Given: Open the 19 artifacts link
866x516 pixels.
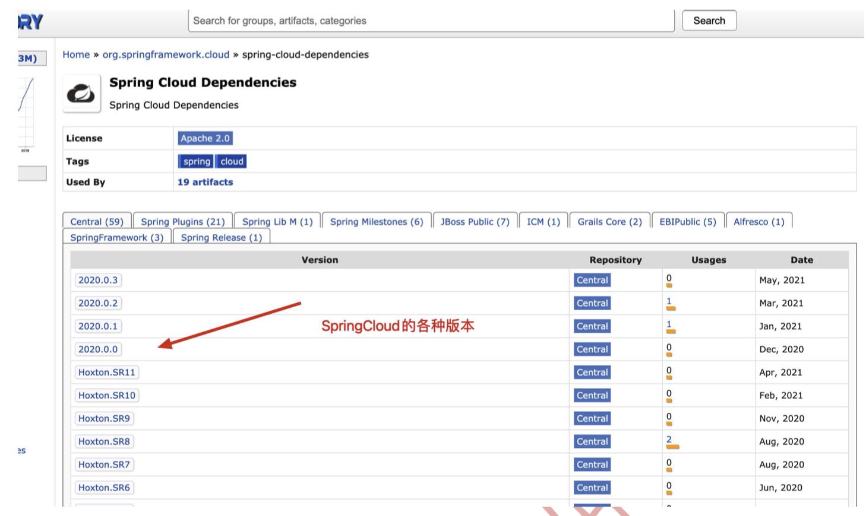Looking at the screenshot, I should click(x=205, y=182).
